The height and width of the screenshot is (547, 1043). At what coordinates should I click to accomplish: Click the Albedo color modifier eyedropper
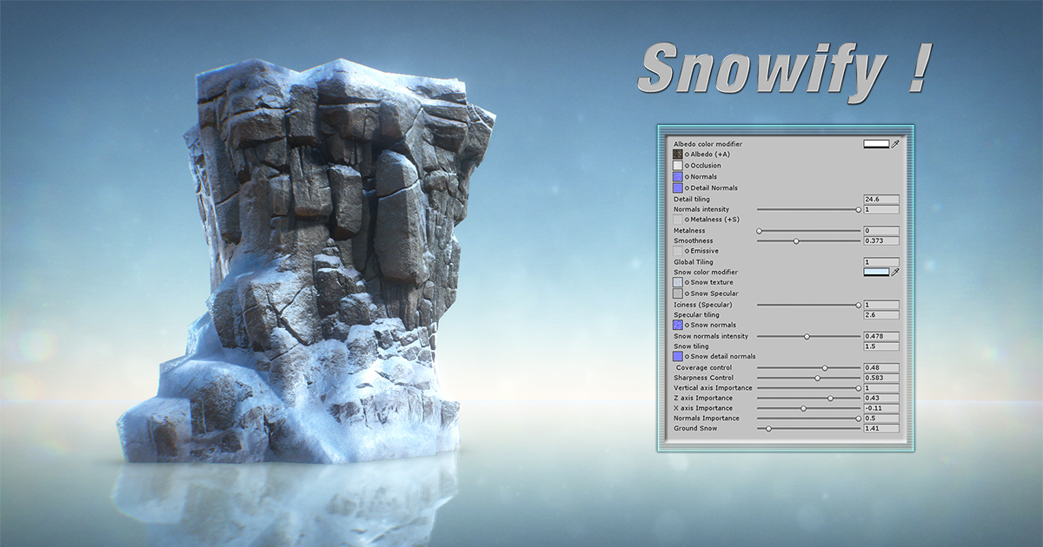point(895,143)
